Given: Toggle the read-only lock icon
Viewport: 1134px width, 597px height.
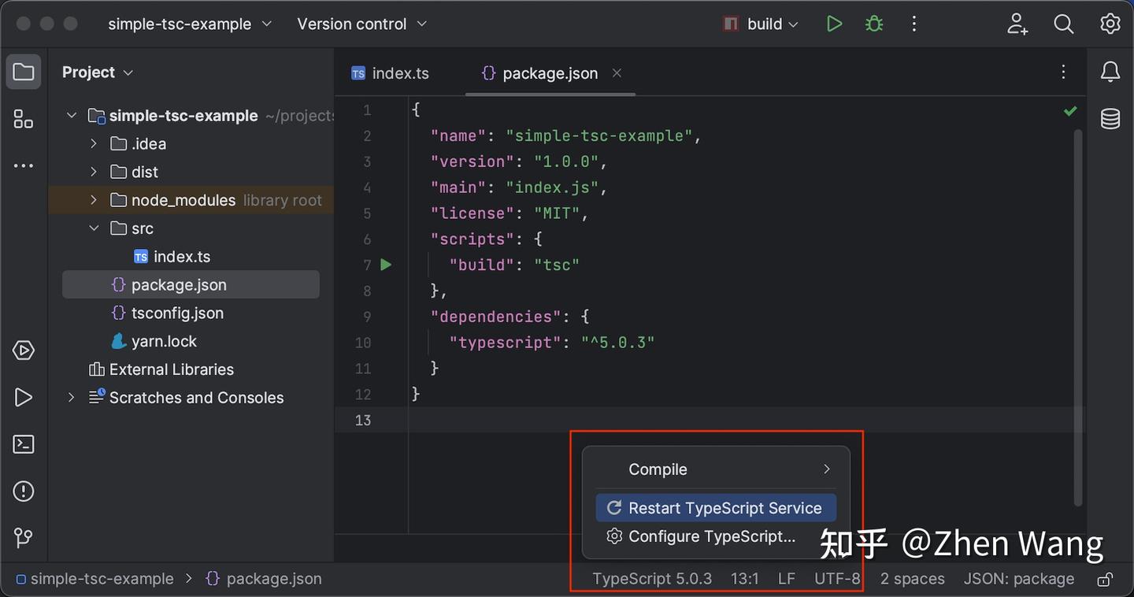Looking at the screenshot, I should 1105,580.
